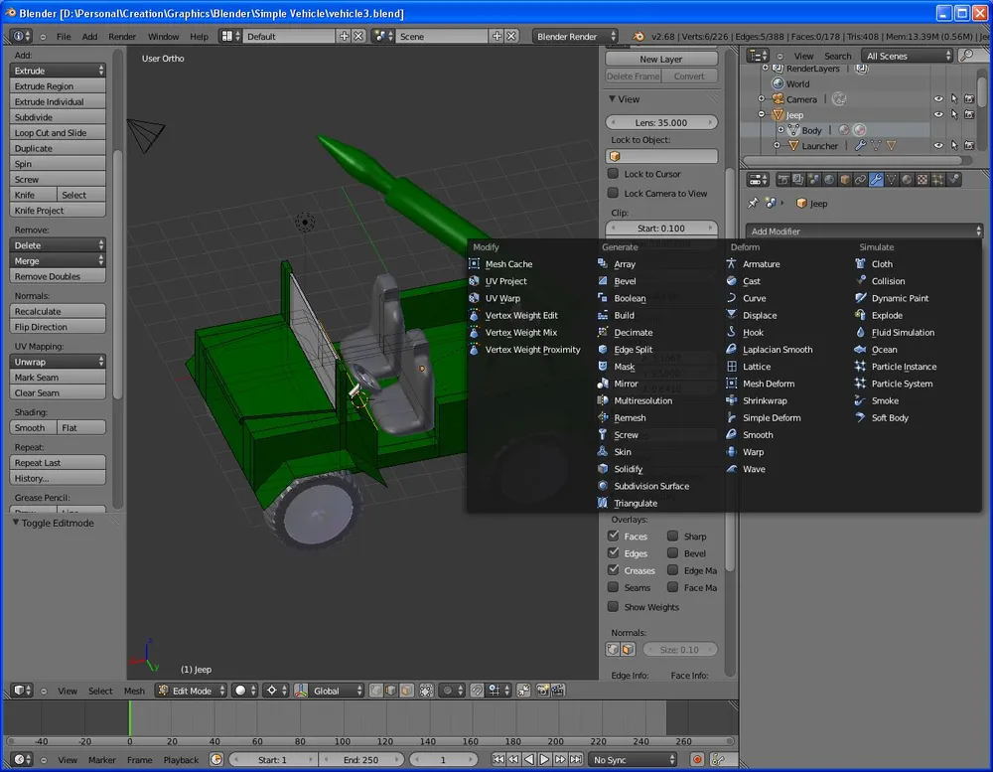Collapse the Jeep tree item in outliner

coord(762,115)
